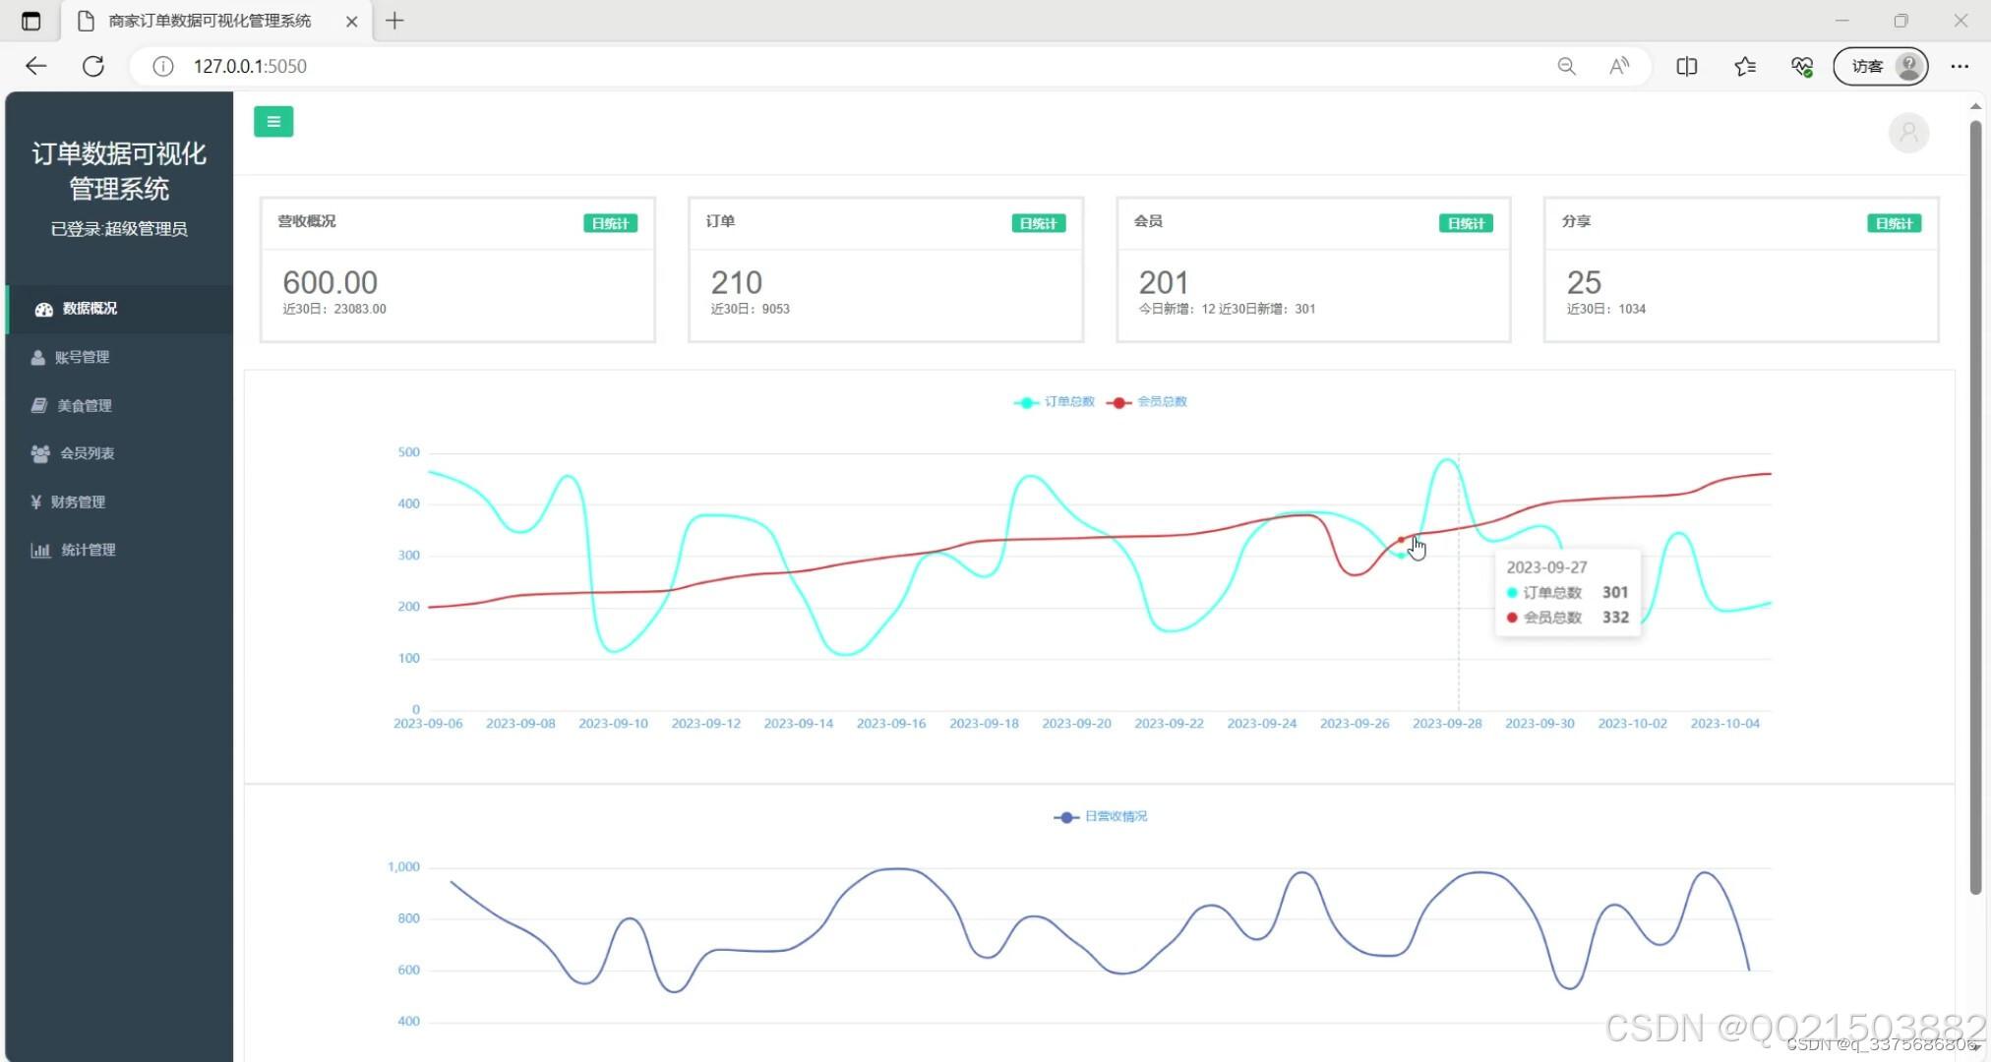Click 日统计 badge on 营收概况 card
The height and width of the screenshot is (1062, 1991).
(x=610, y=223)
